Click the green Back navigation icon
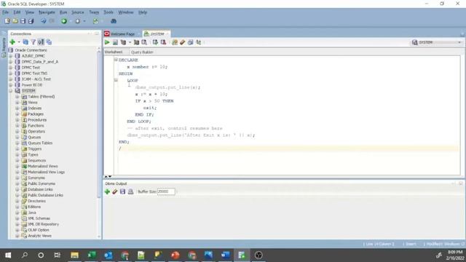Viewport: 466px width, 262px height. pos(64,21)
